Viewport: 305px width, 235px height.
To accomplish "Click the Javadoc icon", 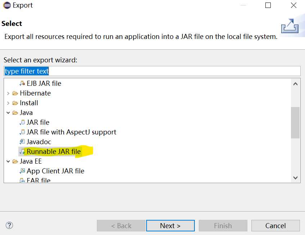I will (22, 142).
